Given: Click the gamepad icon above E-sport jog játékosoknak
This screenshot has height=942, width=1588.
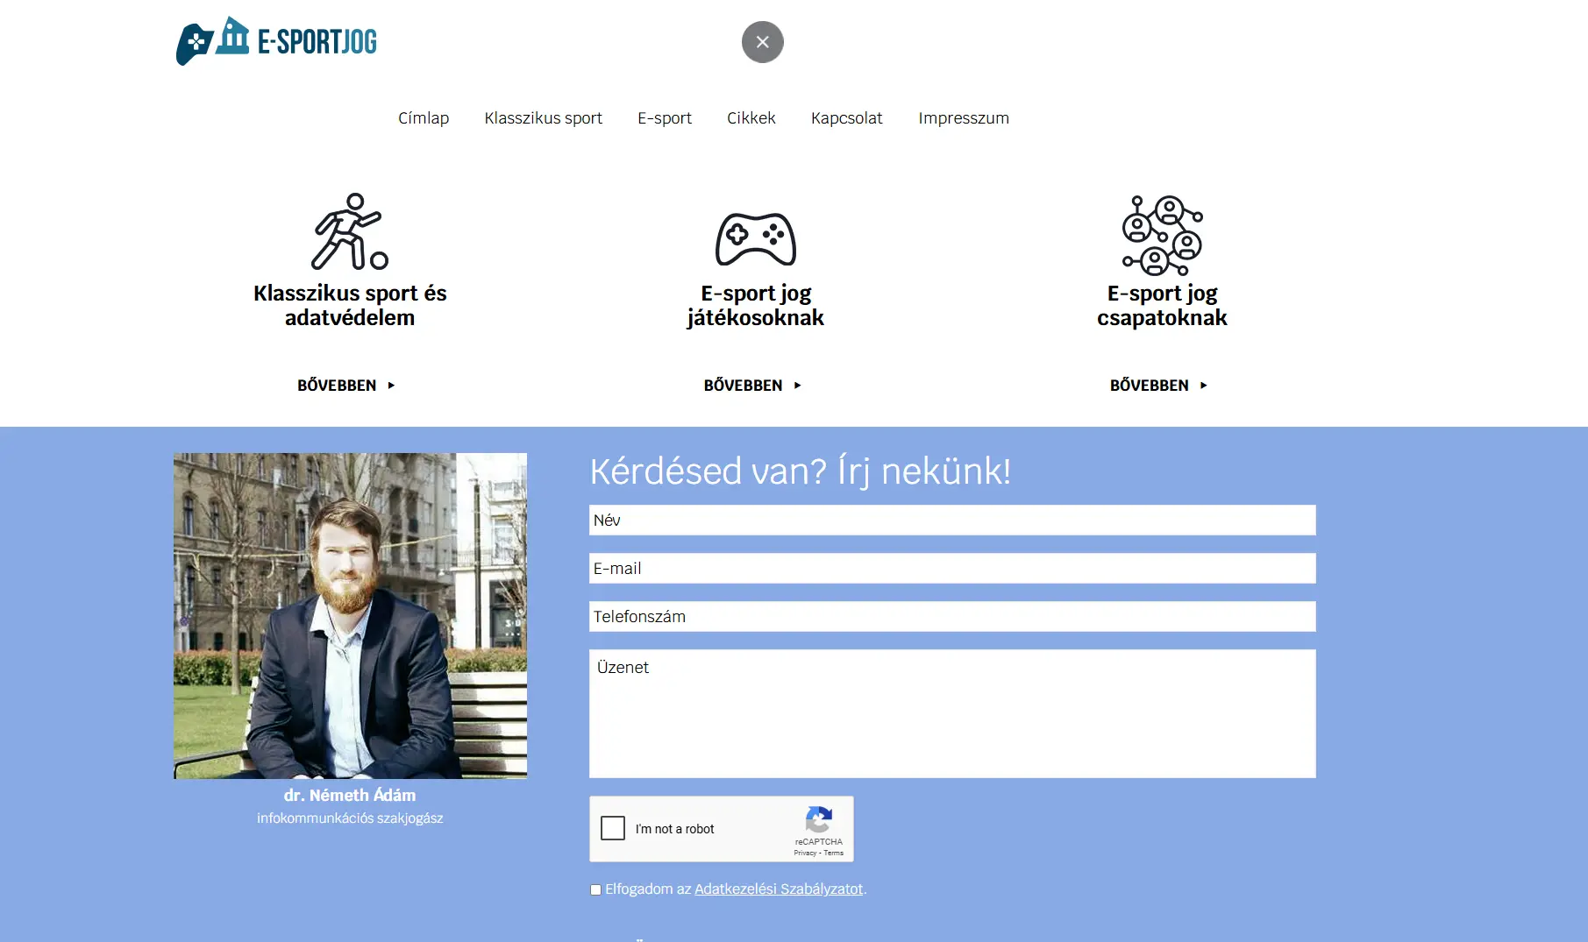Looking at the screenshot, I should point(756,238).
